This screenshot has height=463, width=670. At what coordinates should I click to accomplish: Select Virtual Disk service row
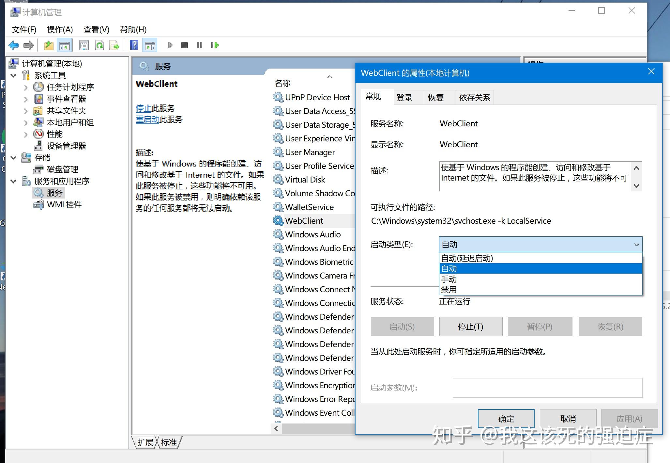[305, 179]
